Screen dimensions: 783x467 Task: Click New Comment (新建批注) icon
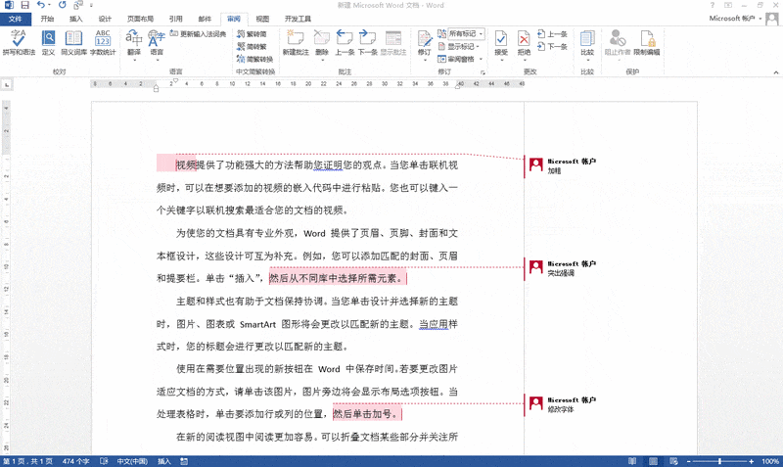tap(295, 42)
